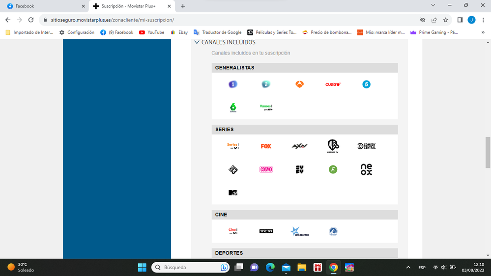491x276 pixels.
Task: Close the Facebook tab
Action: point(83,6)
